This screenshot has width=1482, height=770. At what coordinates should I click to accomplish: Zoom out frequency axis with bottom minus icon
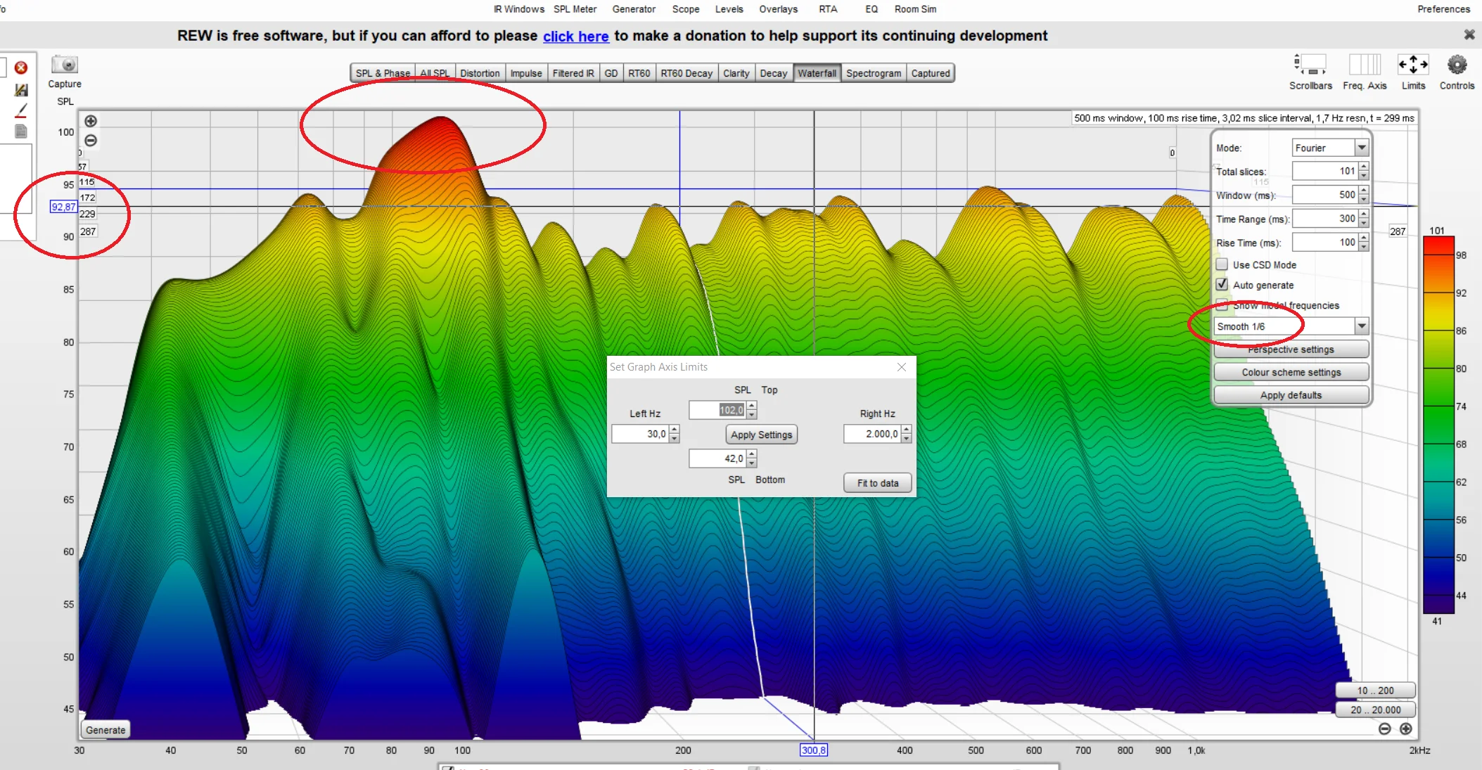1384,729
